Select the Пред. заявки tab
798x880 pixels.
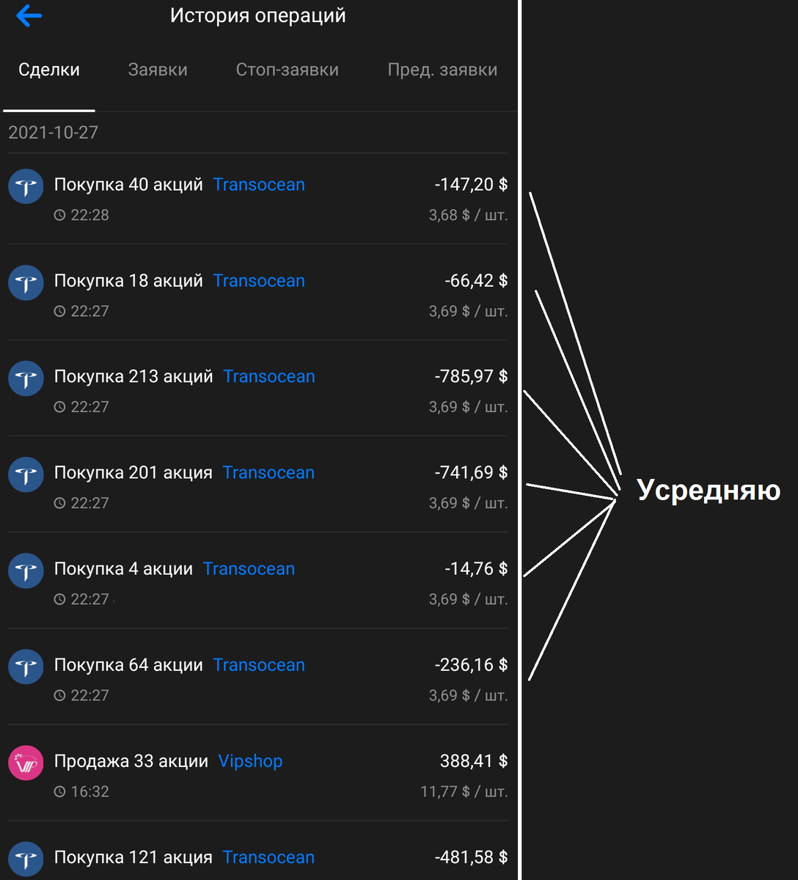(x=442, y=70)
